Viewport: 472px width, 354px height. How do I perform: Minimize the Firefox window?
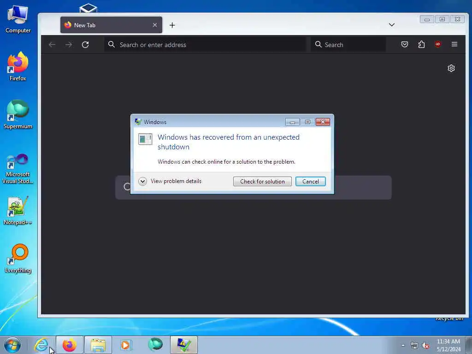[427, 19]
